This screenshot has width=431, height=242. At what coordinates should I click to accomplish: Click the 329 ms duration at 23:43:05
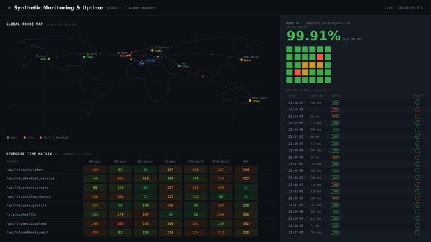click(x=315, y=192)
